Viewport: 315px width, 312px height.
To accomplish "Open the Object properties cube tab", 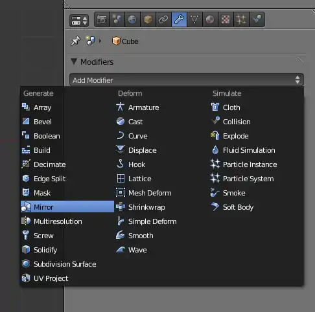I will [x=148, y=19].
